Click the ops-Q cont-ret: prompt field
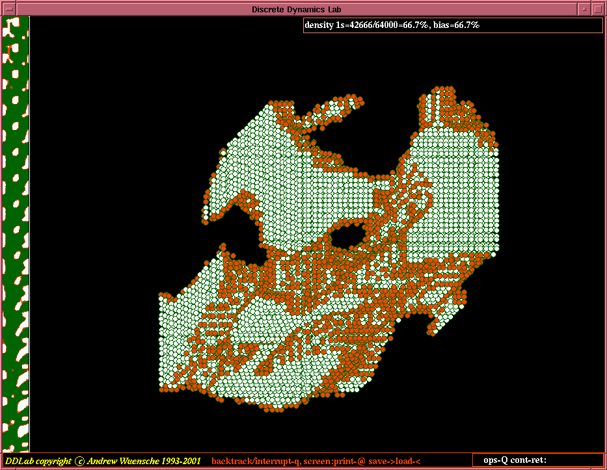This screenshot has width=607, height=470. [x=537, y=460]
